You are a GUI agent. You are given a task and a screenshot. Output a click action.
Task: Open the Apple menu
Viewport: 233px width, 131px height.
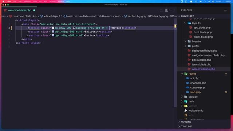pyautogui.click(x=3, y=1)
